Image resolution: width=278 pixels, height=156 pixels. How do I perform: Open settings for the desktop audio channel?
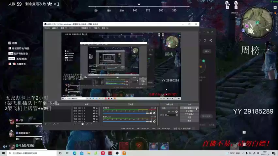point(154,113)
